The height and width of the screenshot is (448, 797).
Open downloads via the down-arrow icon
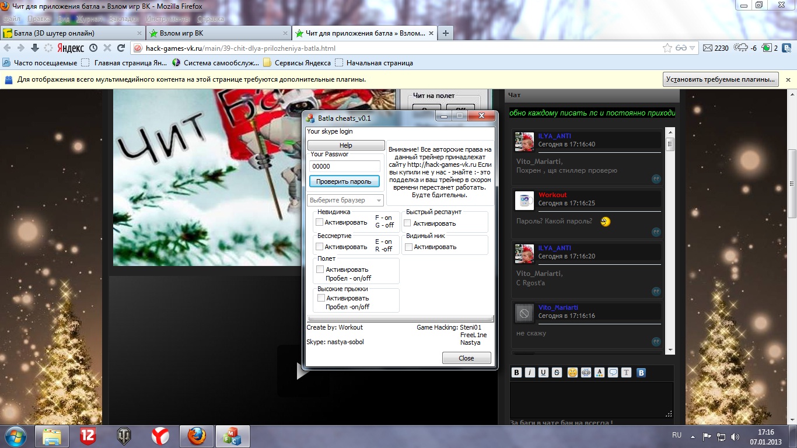35,48
